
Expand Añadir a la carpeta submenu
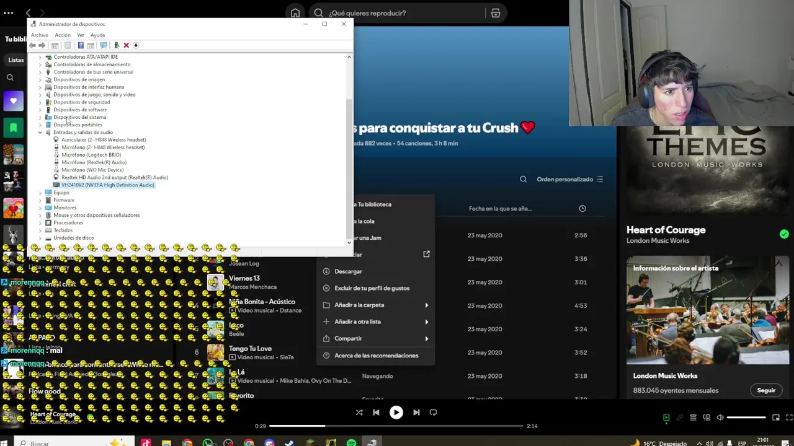click(x=376, y=305)
